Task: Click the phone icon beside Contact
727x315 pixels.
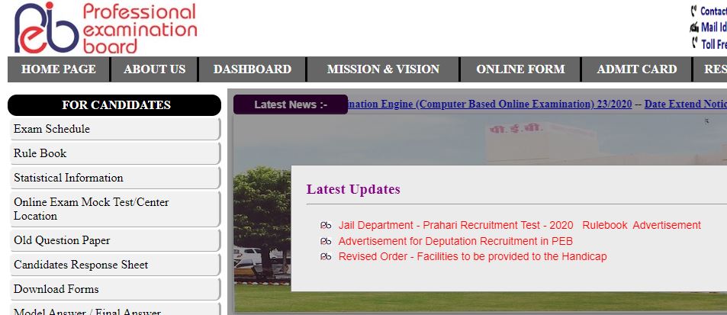Action: (694, 11)
